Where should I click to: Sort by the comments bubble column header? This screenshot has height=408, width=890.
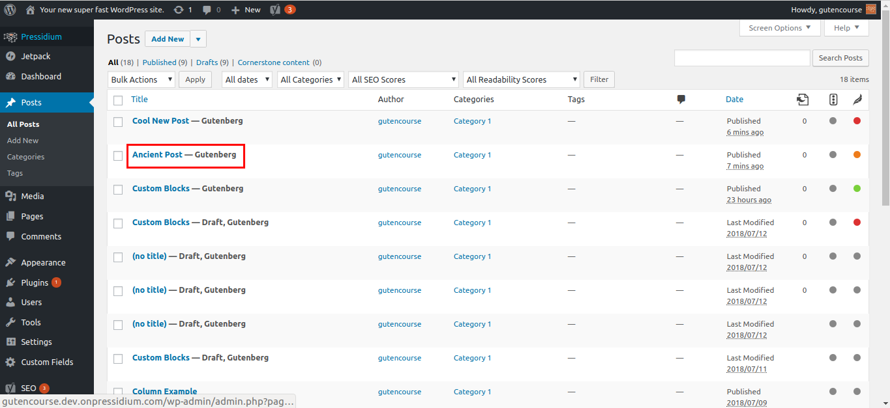point(681,100)
